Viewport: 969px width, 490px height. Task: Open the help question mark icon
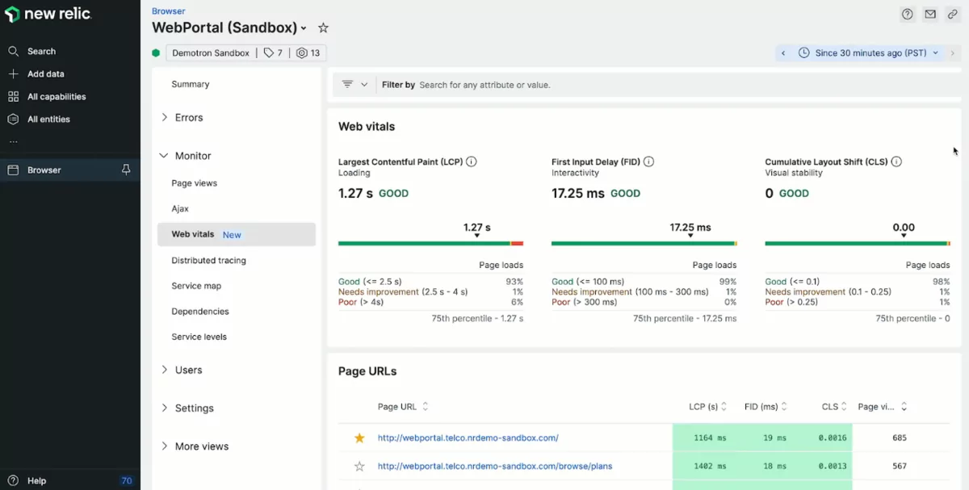pos(908,14)
